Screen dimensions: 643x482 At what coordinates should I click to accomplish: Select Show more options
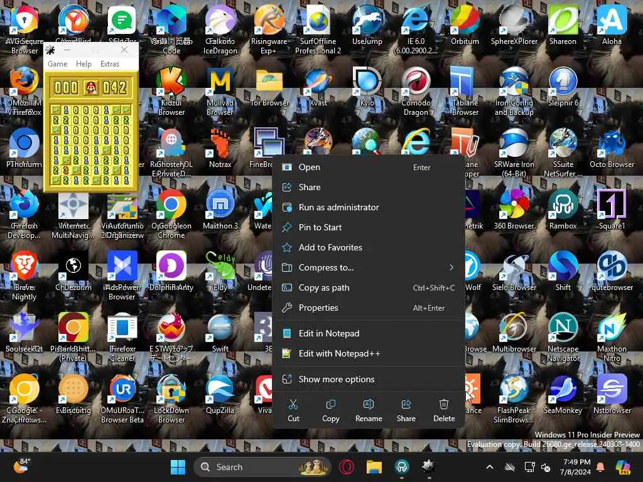368,380
